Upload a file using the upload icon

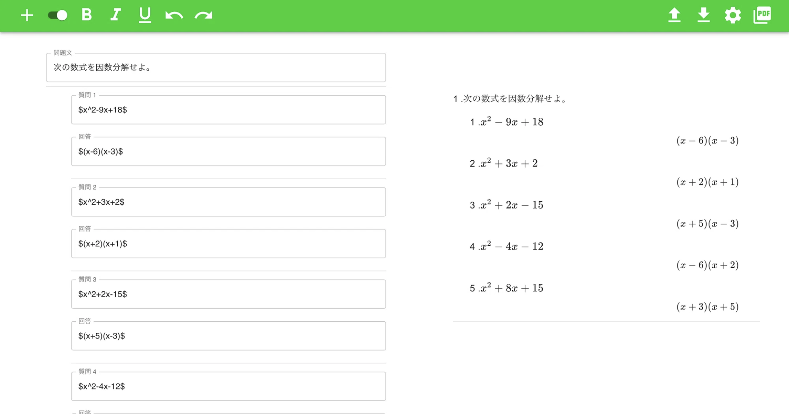(x=675, y=15)
